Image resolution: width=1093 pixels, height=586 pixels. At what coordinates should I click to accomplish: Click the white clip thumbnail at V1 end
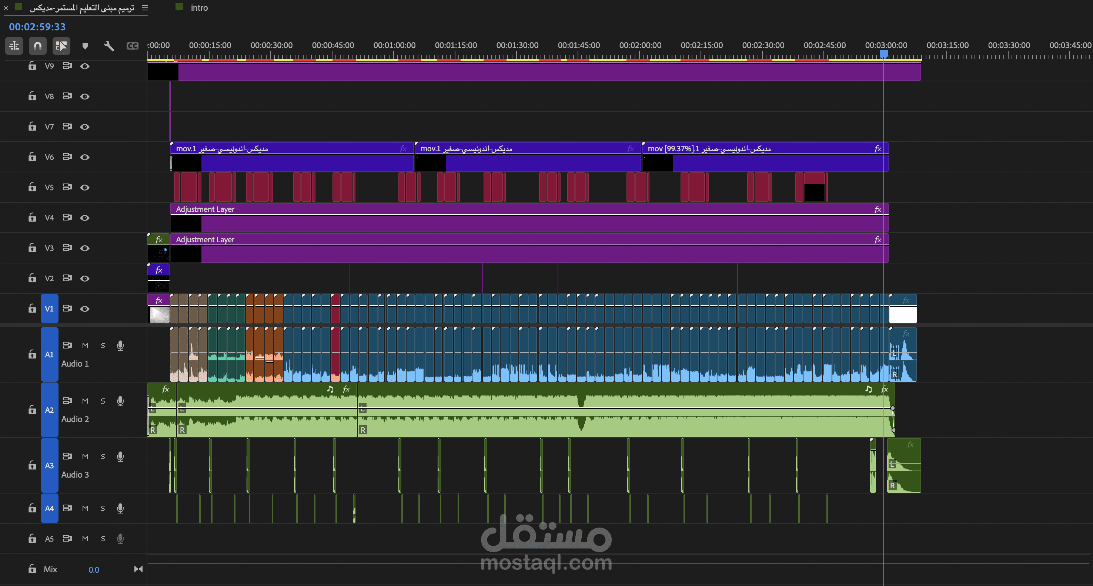(x=903, y=315)
